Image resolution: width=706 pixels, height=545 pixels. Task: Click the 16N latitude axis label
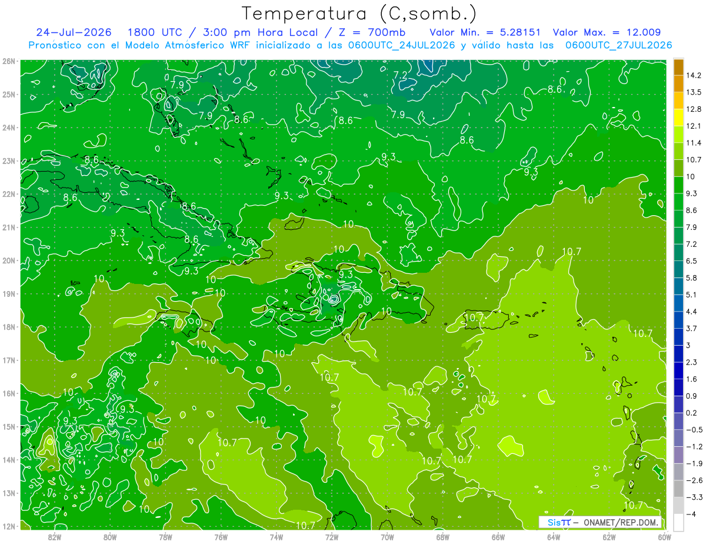(9, 393)
